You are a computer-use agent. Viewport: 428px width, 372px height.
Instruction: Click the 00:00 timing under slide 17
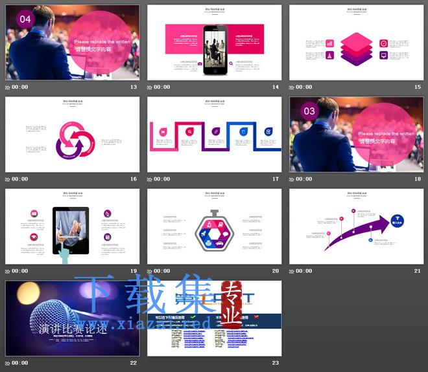[162, 179]
